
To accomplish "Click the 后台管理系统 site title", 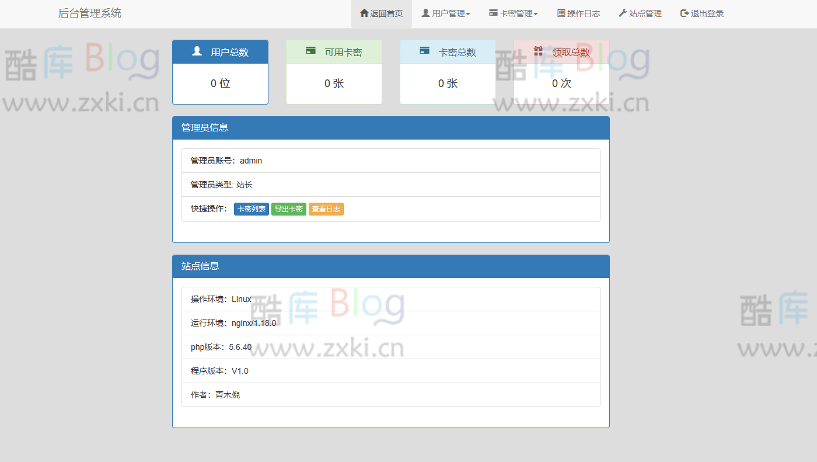I will (x=90, y=13).
